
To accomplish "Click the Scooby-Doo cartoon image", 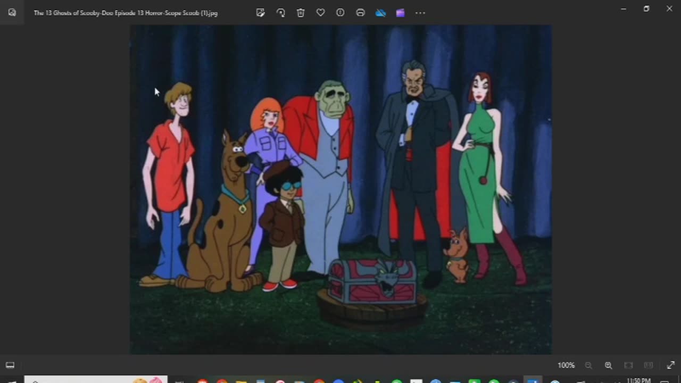I will coord(340,189).
